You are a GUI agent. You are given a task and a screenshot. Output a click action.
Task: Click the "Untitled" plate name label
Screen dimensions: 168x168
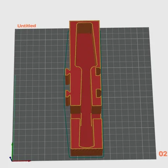[x=27, y=26]
